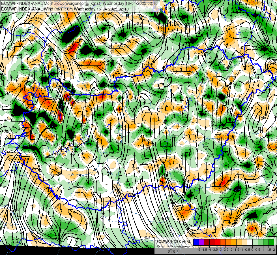Click the legend tick label 2
The image size is (277, 255).
(x=274, y=250)
